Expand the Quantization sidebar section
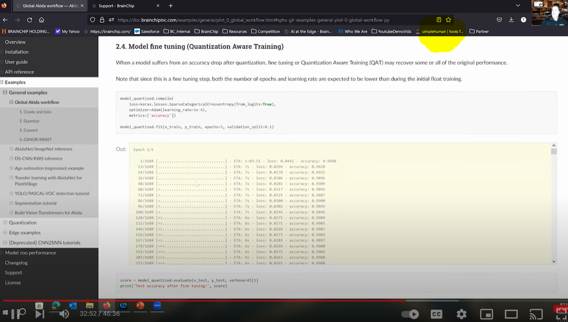The height and width of the screenshot is (322, 568). (x=5, y=223)
